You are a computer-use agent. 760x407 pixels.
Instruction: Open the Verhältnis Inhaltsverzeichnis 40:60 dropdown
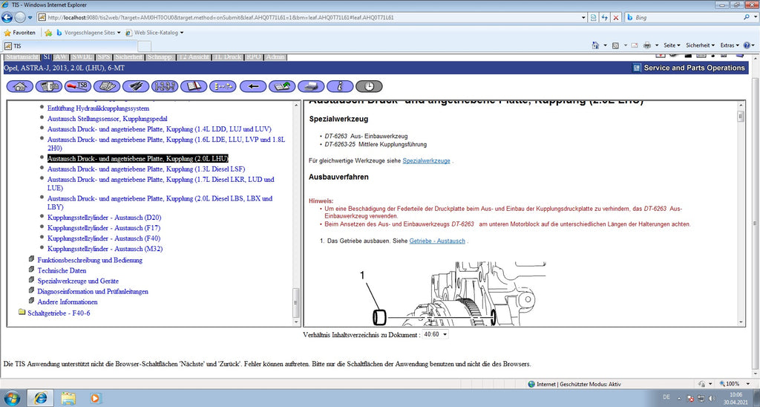[x=435, y=334]
